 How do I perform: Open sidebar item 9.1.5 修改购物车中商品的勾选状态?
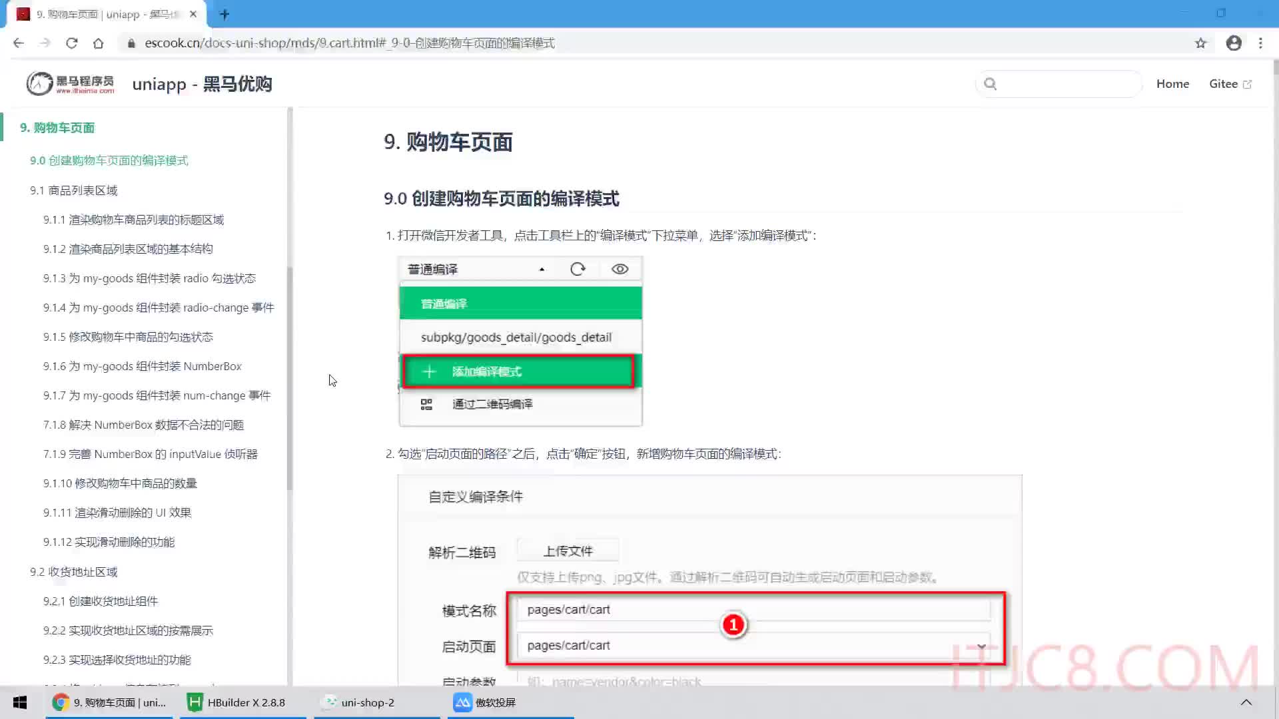coord(128,337)
